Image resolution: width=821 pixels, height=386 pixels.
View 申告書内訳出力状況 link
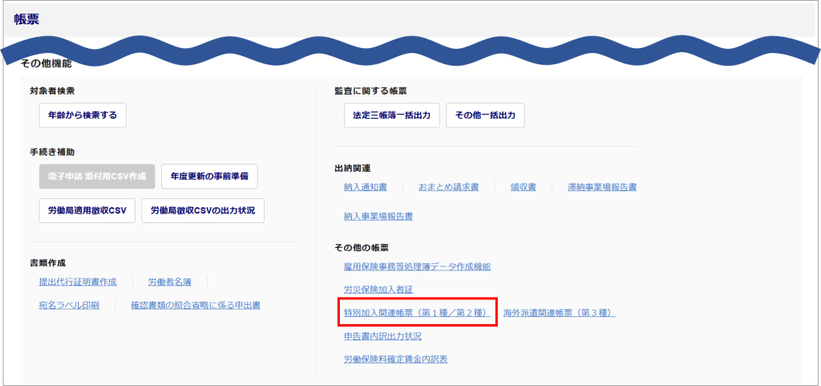click(382, 335)
